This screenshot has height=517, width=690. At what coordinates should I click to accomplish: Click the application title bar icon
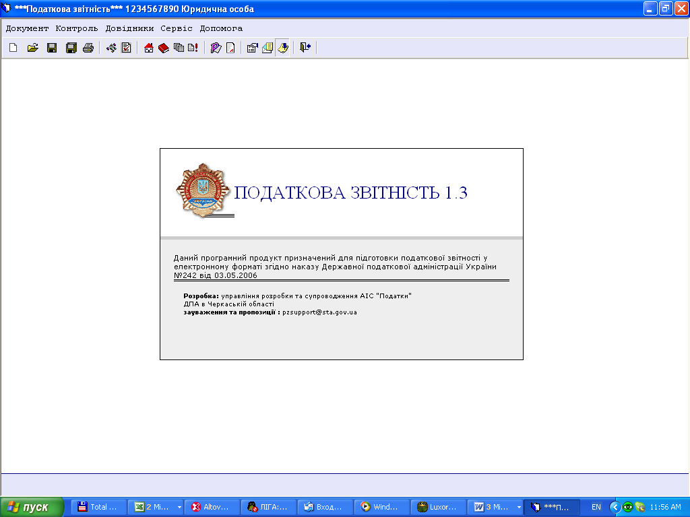coord(6,8)
